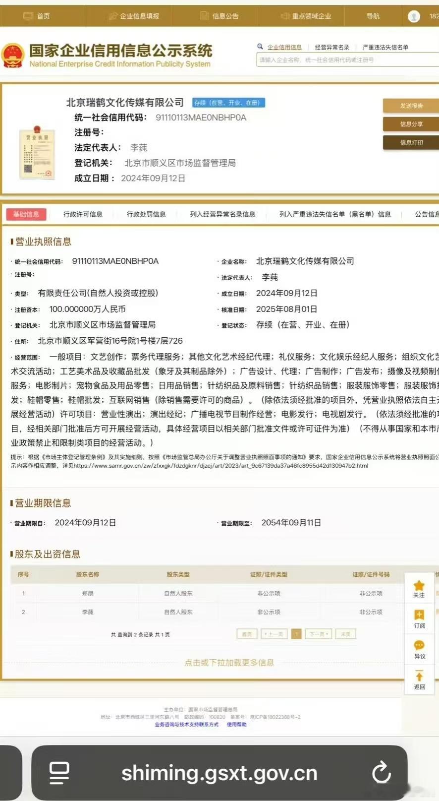Image resolution: width=439 pixels, height=801 pixels.
Task: Click shareholder name 郑朋
Action: click(88, 593)
